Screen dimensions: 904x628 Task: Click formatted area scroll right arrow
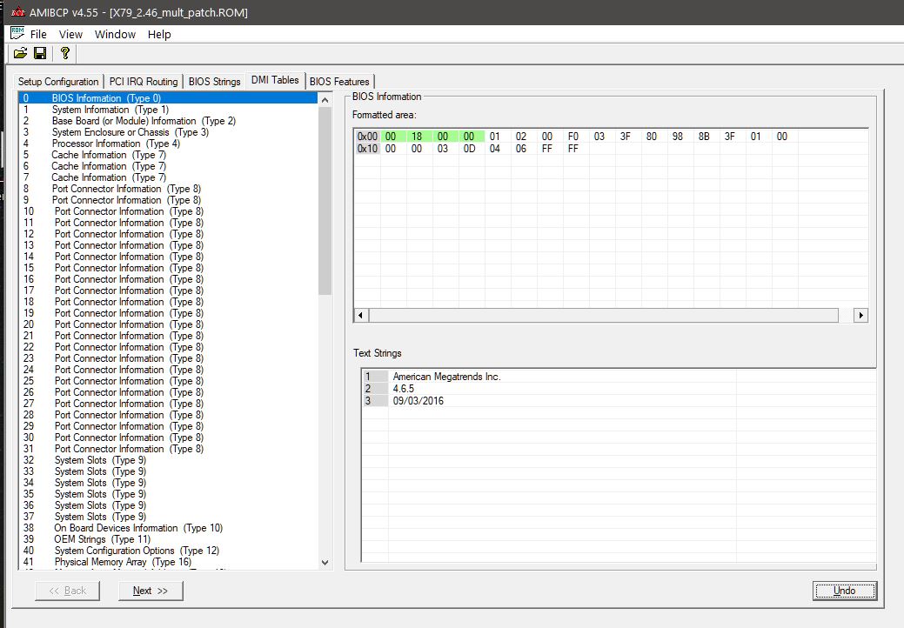pyautogui.click(x=860, y=315)
